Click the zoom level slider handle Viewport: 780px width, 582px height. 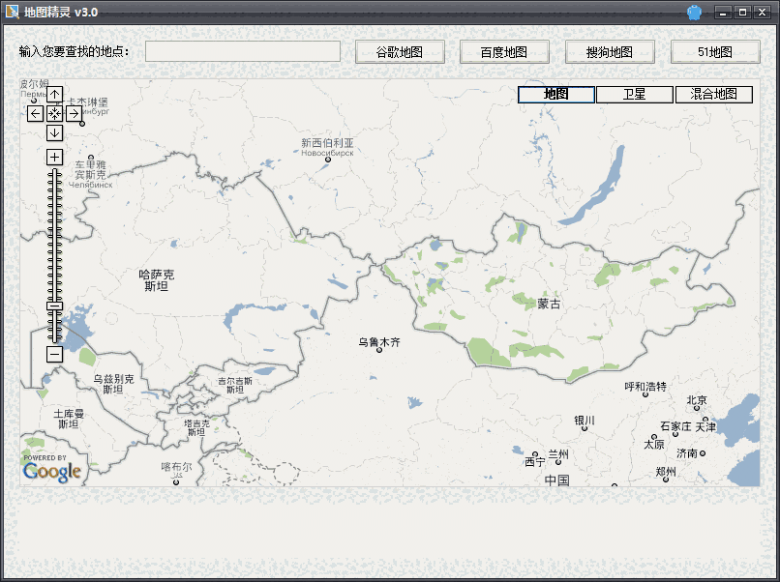(x=55, y=306)
